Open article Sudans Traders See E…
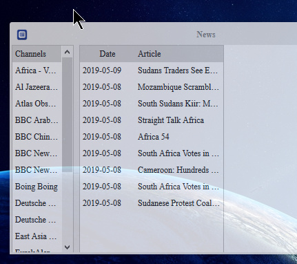297x264 pixels. click(178, 70)
